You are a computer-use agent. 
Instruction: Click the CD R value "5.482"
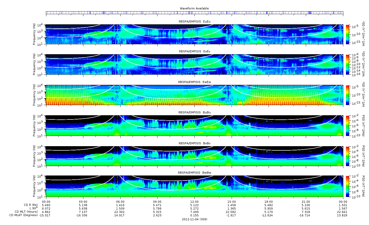click(x=269, y=205)
